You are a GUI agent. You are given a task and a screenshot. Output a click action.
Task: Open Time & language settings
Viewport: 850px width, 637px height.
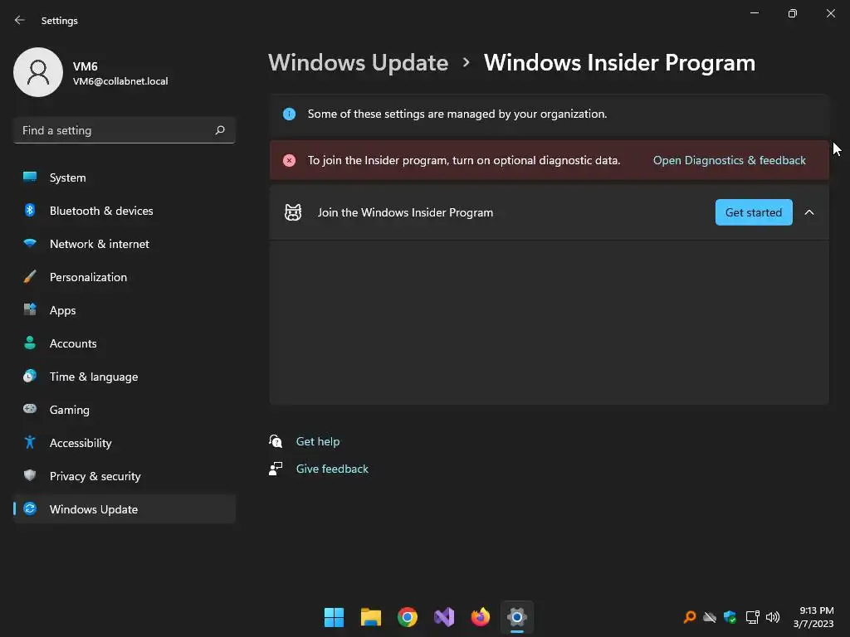(125, 377)
